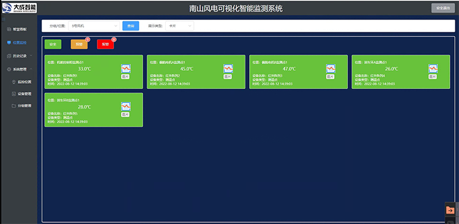
Task: Open trend chart icon on 26.0℃ card
Action: point(433,68)
